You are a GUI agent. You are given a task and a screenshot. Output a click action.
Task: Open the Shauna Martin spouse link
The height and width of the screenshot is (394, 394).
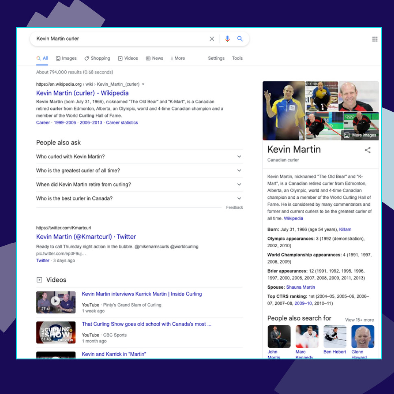click(300, 287)
